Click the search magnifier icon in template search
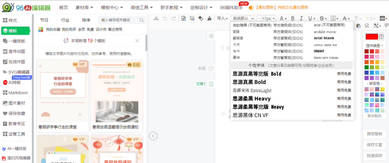The width and height of the screenshot is (389, 163). (142, 20)
